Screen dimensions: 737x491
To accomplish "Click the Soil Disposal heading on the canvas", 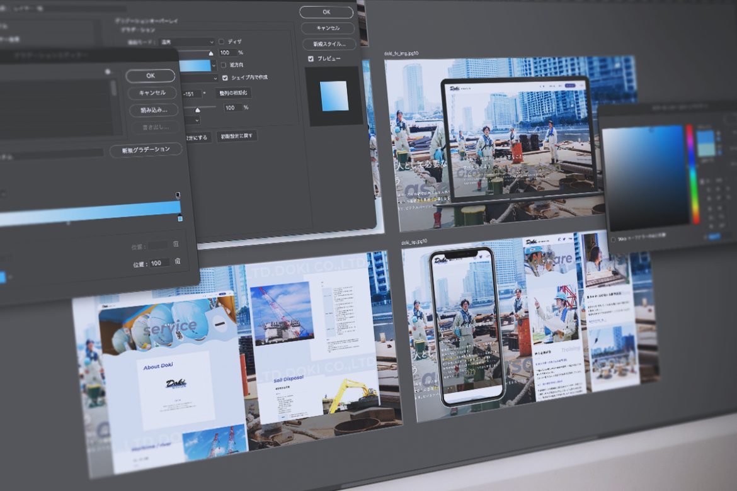I will 289,379.
